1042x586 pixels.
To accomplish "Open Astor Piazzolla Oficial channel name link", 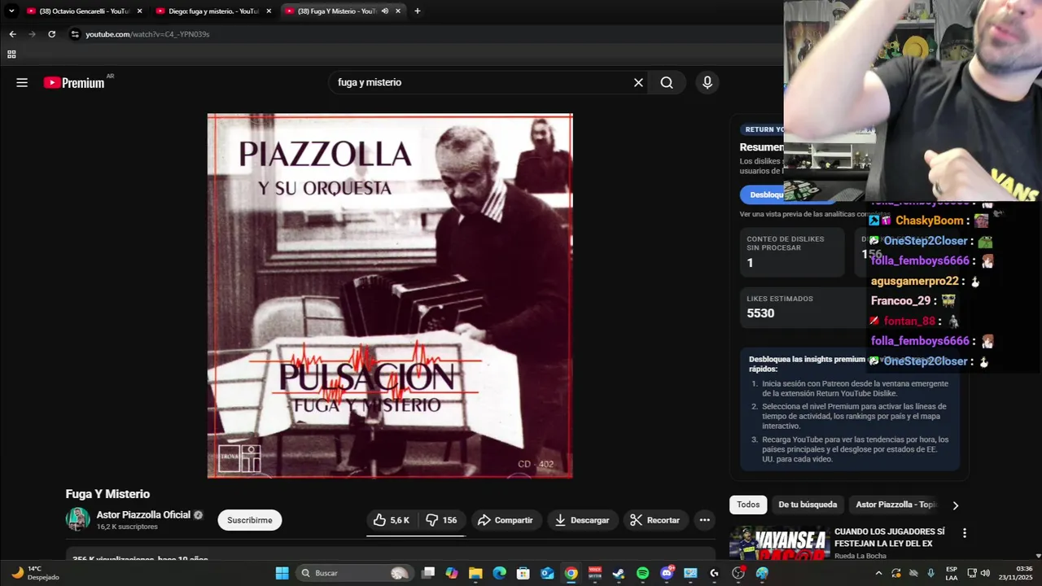I will pyautogui.click(x=143, y=515).
